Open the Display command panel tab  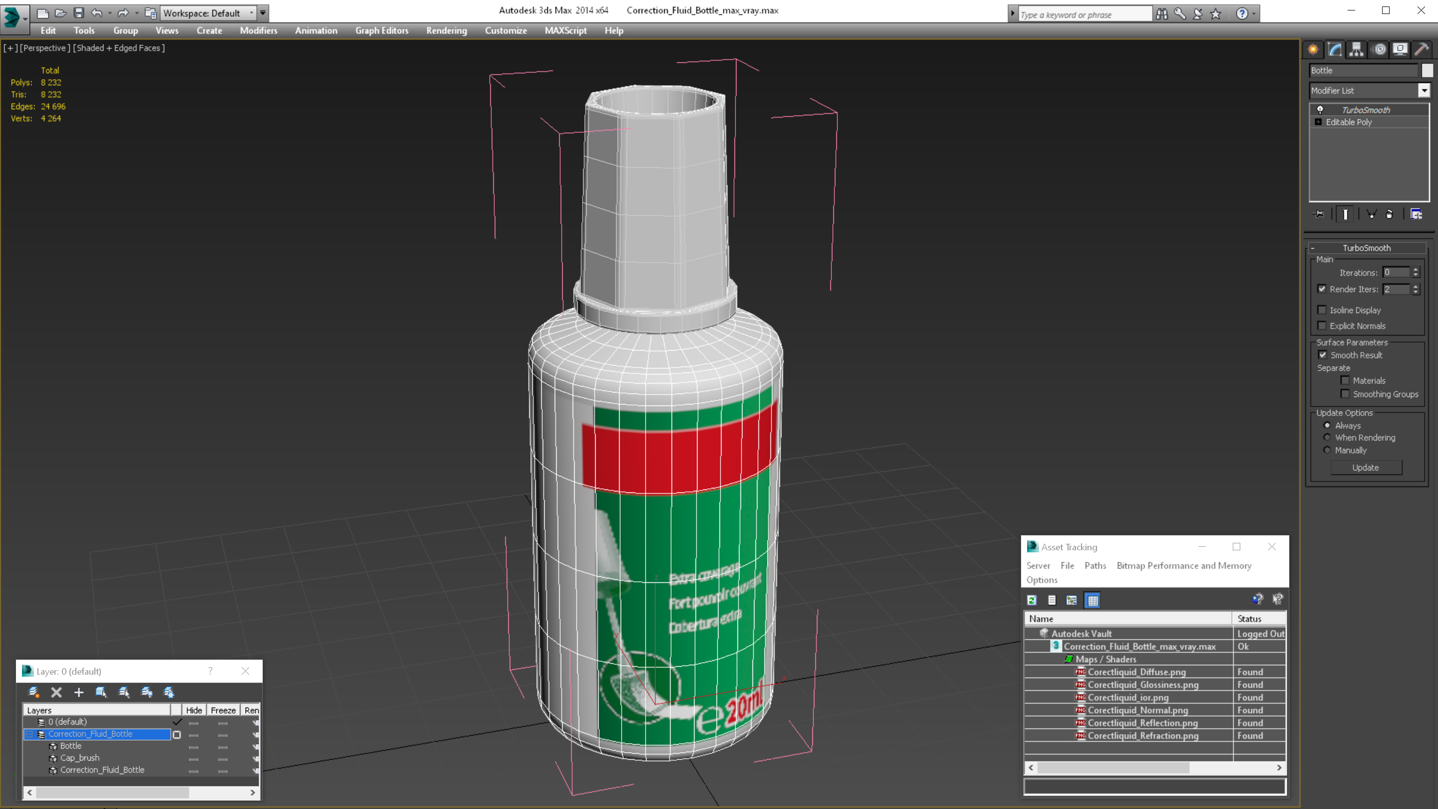click(1400, 50)
